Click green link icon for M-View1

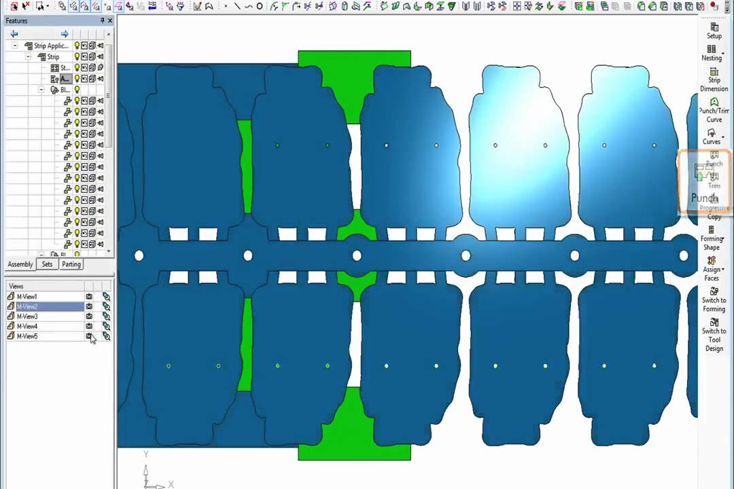coord(106,296)
